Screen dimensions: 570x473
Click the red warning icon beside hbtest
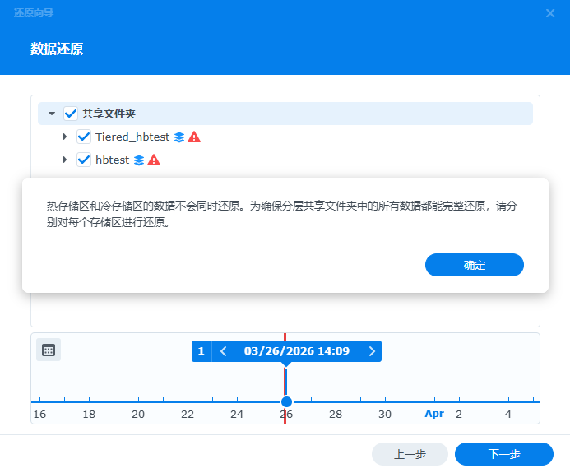point(154,160)
